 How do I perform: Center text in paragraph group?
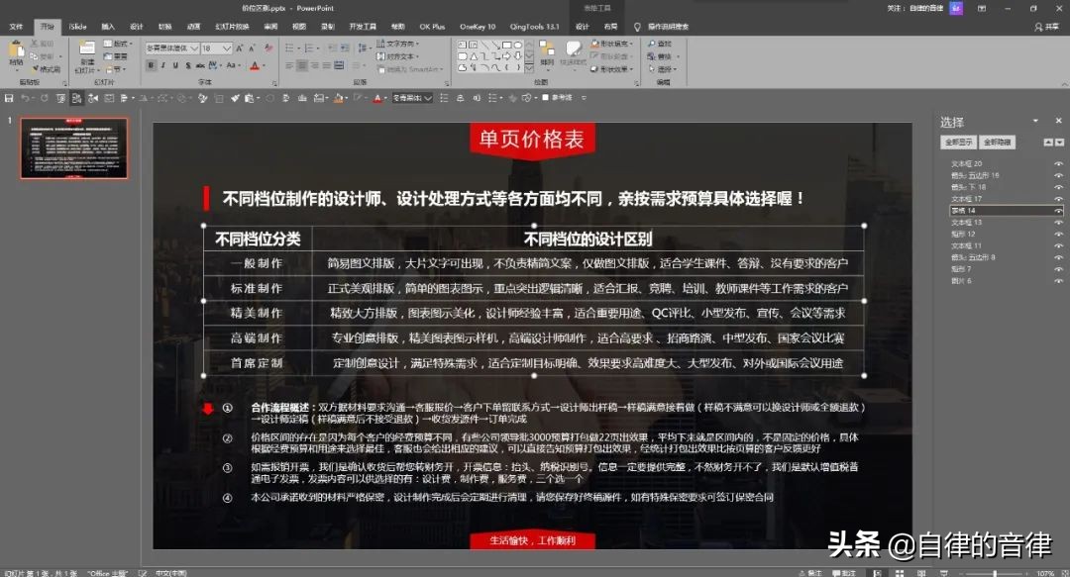(301, 65)
